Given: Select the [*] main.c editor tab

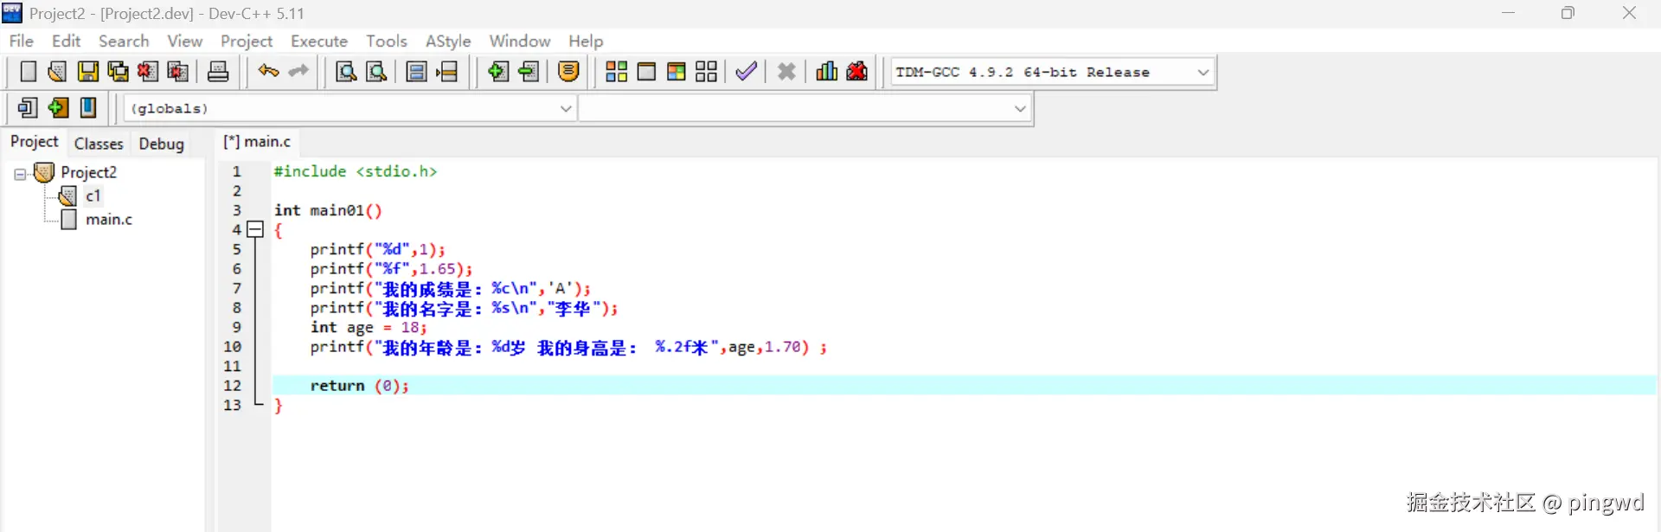Looking at the screenshot, I should tap(257, 142).
